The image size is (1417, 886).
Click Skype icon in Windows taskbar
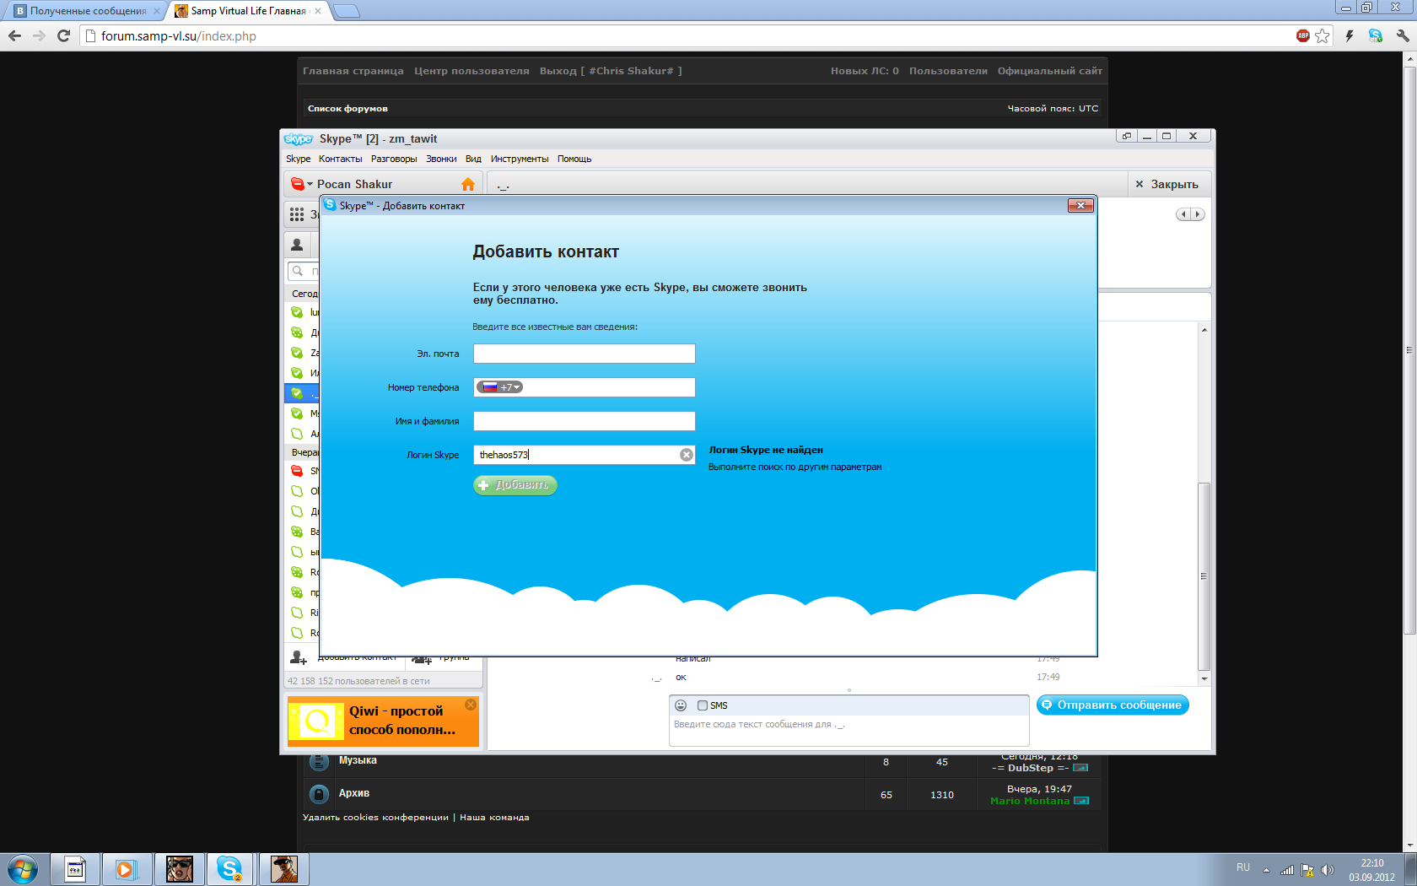(x=229, y=868)
